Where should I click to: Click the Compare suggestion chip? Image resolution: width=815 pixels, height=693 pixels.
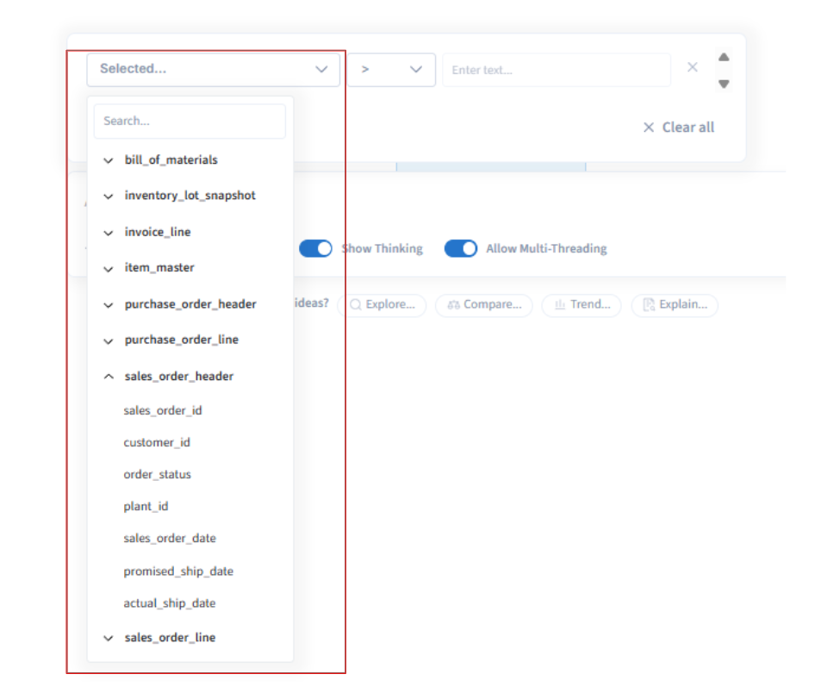coord(484,304)
